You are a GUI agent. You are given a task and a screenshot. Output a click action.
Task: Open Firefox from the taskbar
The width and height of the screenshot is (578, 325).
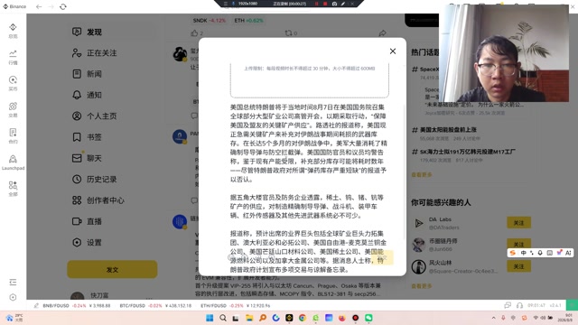click(x=342, y=318)
